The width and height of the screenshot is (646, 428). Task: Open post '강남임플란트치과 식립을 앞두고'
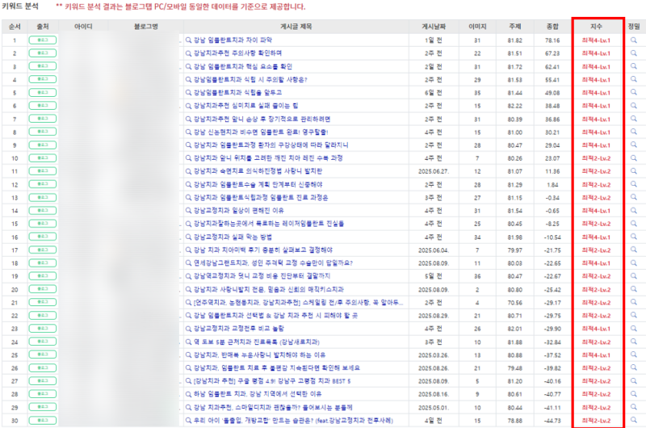pos(237,92)
